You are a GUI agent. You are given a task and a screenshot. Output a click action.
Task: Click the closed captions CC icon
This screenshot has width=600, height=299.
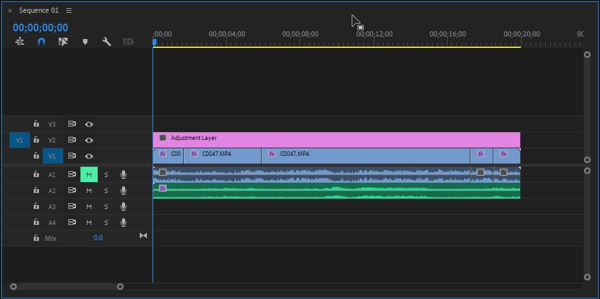pyautogui.click(x=128, y=42)
